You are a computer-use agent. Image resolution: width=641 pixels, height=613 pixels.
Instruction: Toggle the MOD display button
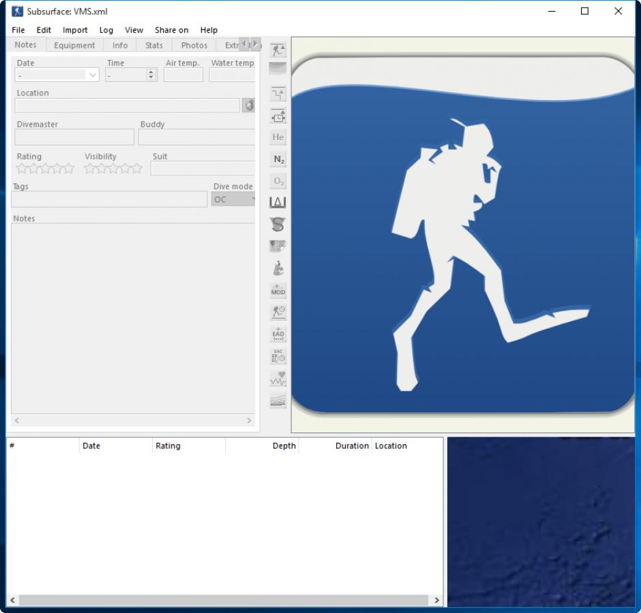pyautogui.click(x=278, y=290)
